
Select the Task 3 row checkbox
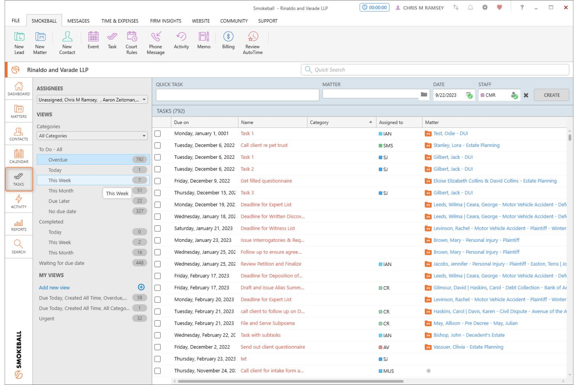click(x=157, y=193)
